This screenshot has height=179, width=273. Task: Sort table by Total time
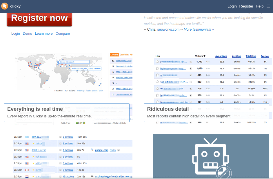[251, 56]
